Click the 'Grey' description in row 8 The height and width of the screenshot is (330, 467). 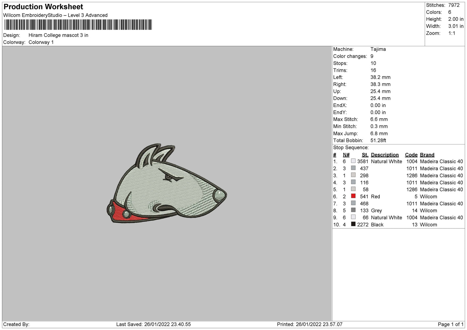point(377,211)
